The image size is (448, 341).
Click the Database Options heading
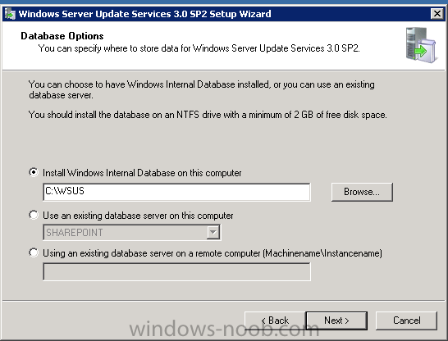coord(62,36)
